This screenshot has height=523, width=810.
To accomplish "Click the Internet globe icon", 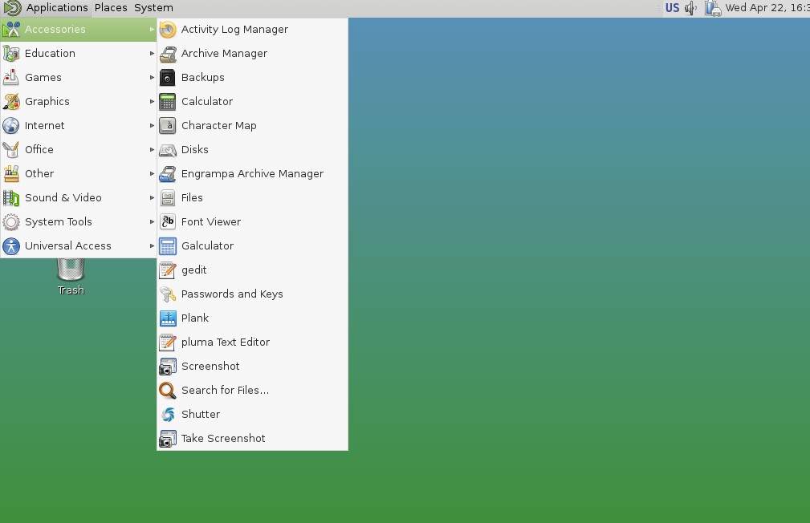I will click(11, 125).
